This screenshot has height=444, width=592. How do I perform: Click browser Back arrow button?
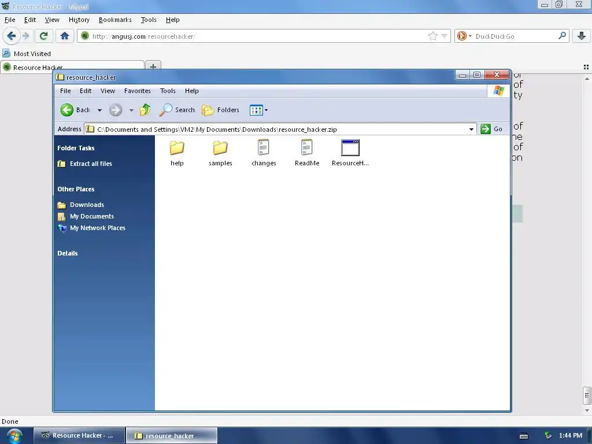tap(11, 36)
